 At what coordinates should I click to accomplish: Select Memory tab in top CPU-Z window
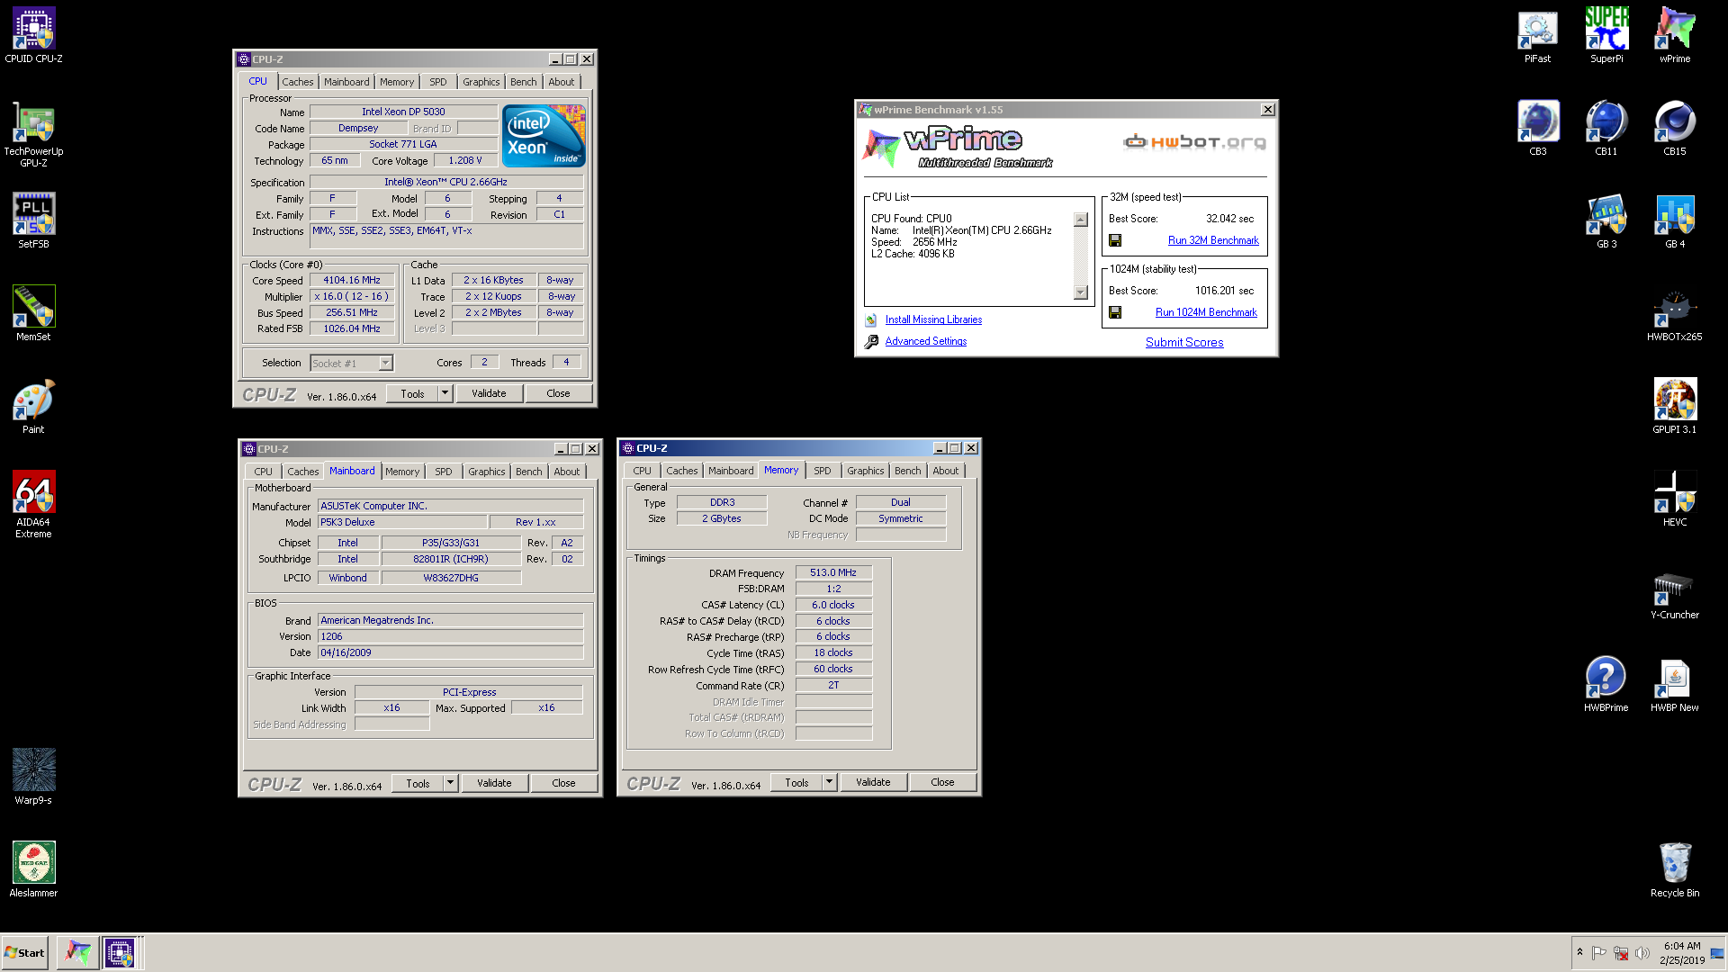pos(397,82)
